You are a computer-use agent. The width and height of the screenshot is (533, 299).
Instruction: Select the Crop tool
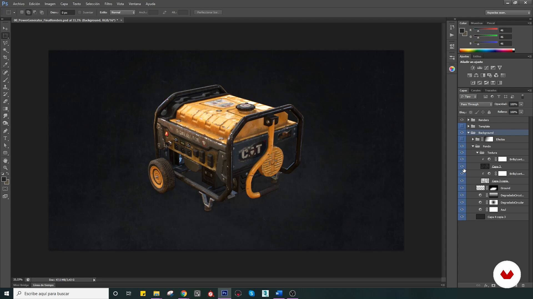[5, 57]
